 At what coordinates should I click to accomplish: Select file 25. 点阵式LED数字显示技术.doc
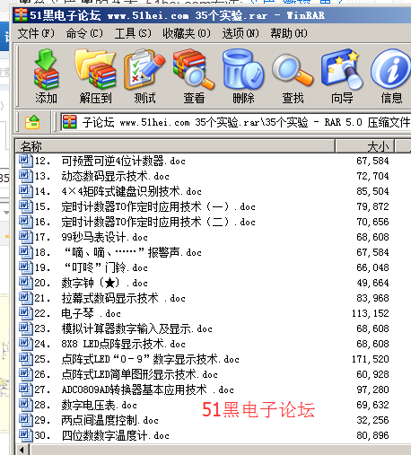tap(128, 359)
